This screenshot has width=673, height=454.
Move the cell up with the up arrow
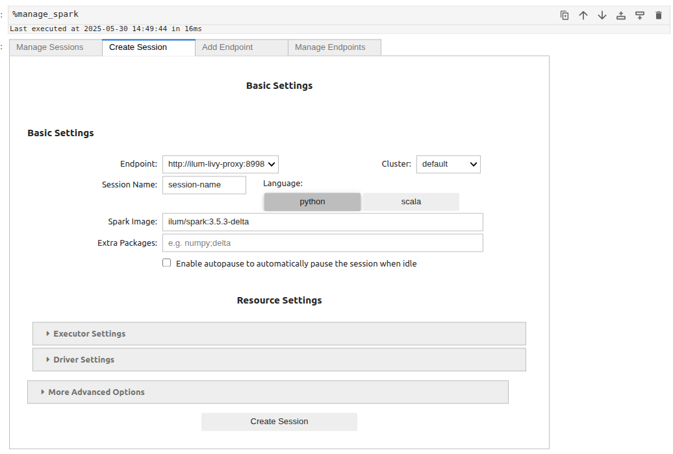tap(583, 14)
